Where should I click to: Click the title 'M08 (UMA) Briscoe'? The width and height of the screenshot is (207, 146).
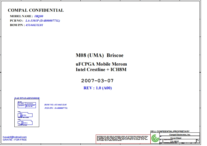click(x=99, y=55)
